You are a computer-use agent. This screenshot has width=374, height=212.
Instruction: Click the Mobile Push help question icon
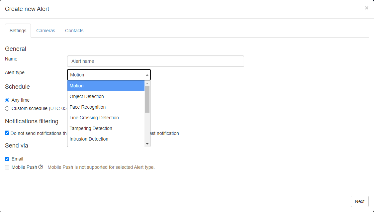(41, 167)
